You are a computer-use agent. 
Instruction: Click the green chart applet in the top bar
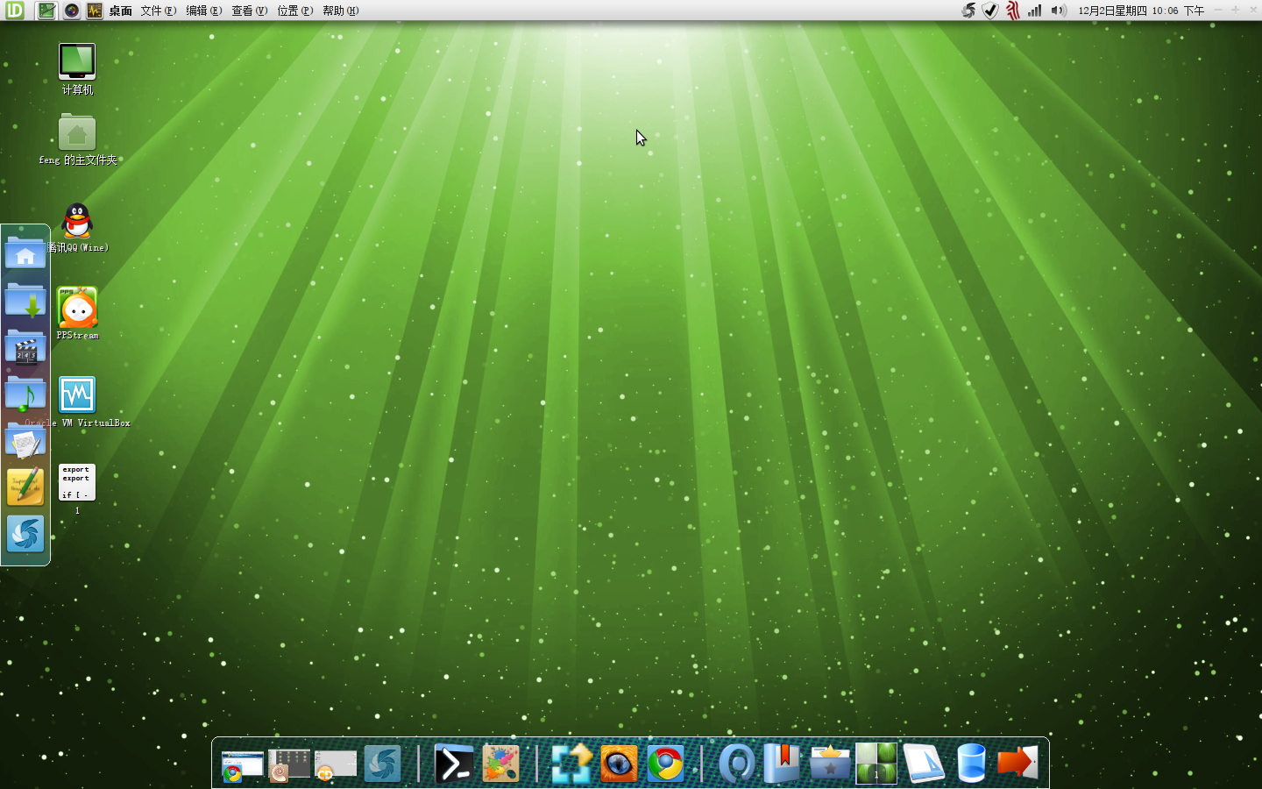pos(46,11)
